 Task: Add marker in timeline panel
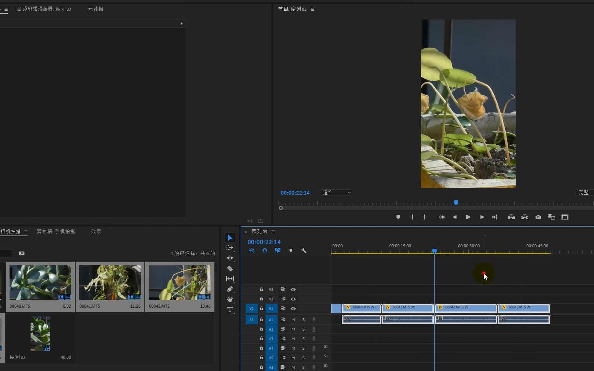(x=291, y=251)
